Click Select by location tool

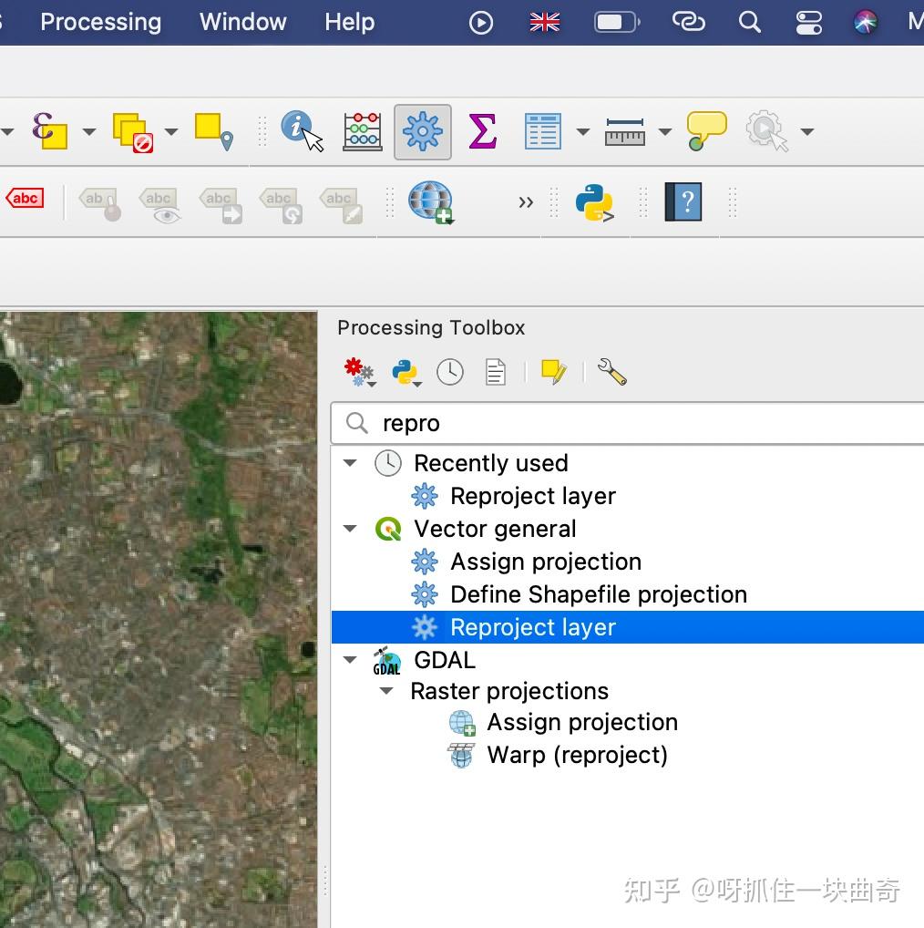click(214, 131)
